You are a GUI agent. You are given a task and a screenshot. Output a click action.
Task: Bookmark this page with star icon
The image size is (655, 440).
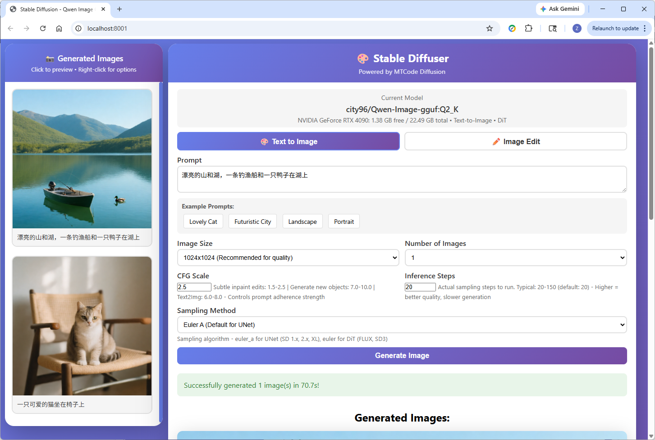click(x=490, y=28)
